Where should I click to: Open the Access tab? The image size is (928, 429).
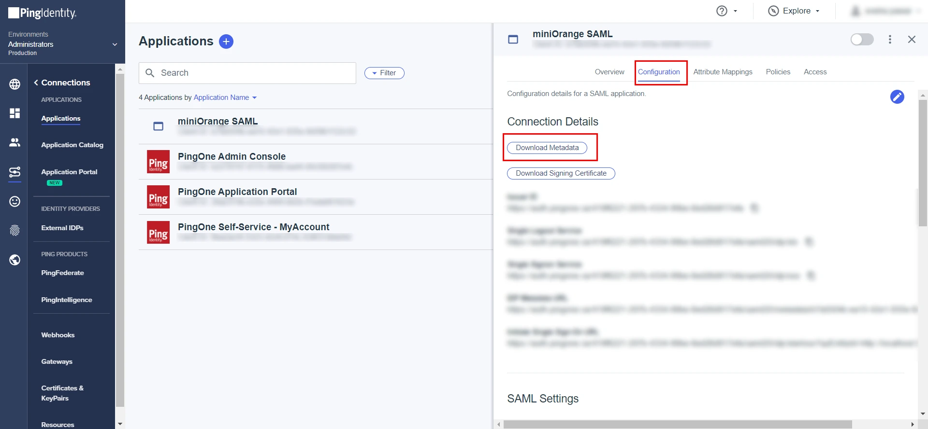[815, 72]
